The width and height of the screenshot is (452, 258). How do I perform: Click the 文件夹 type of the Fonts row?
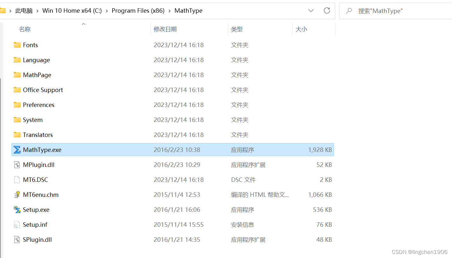pyautogui.click(x=240, y=45)
